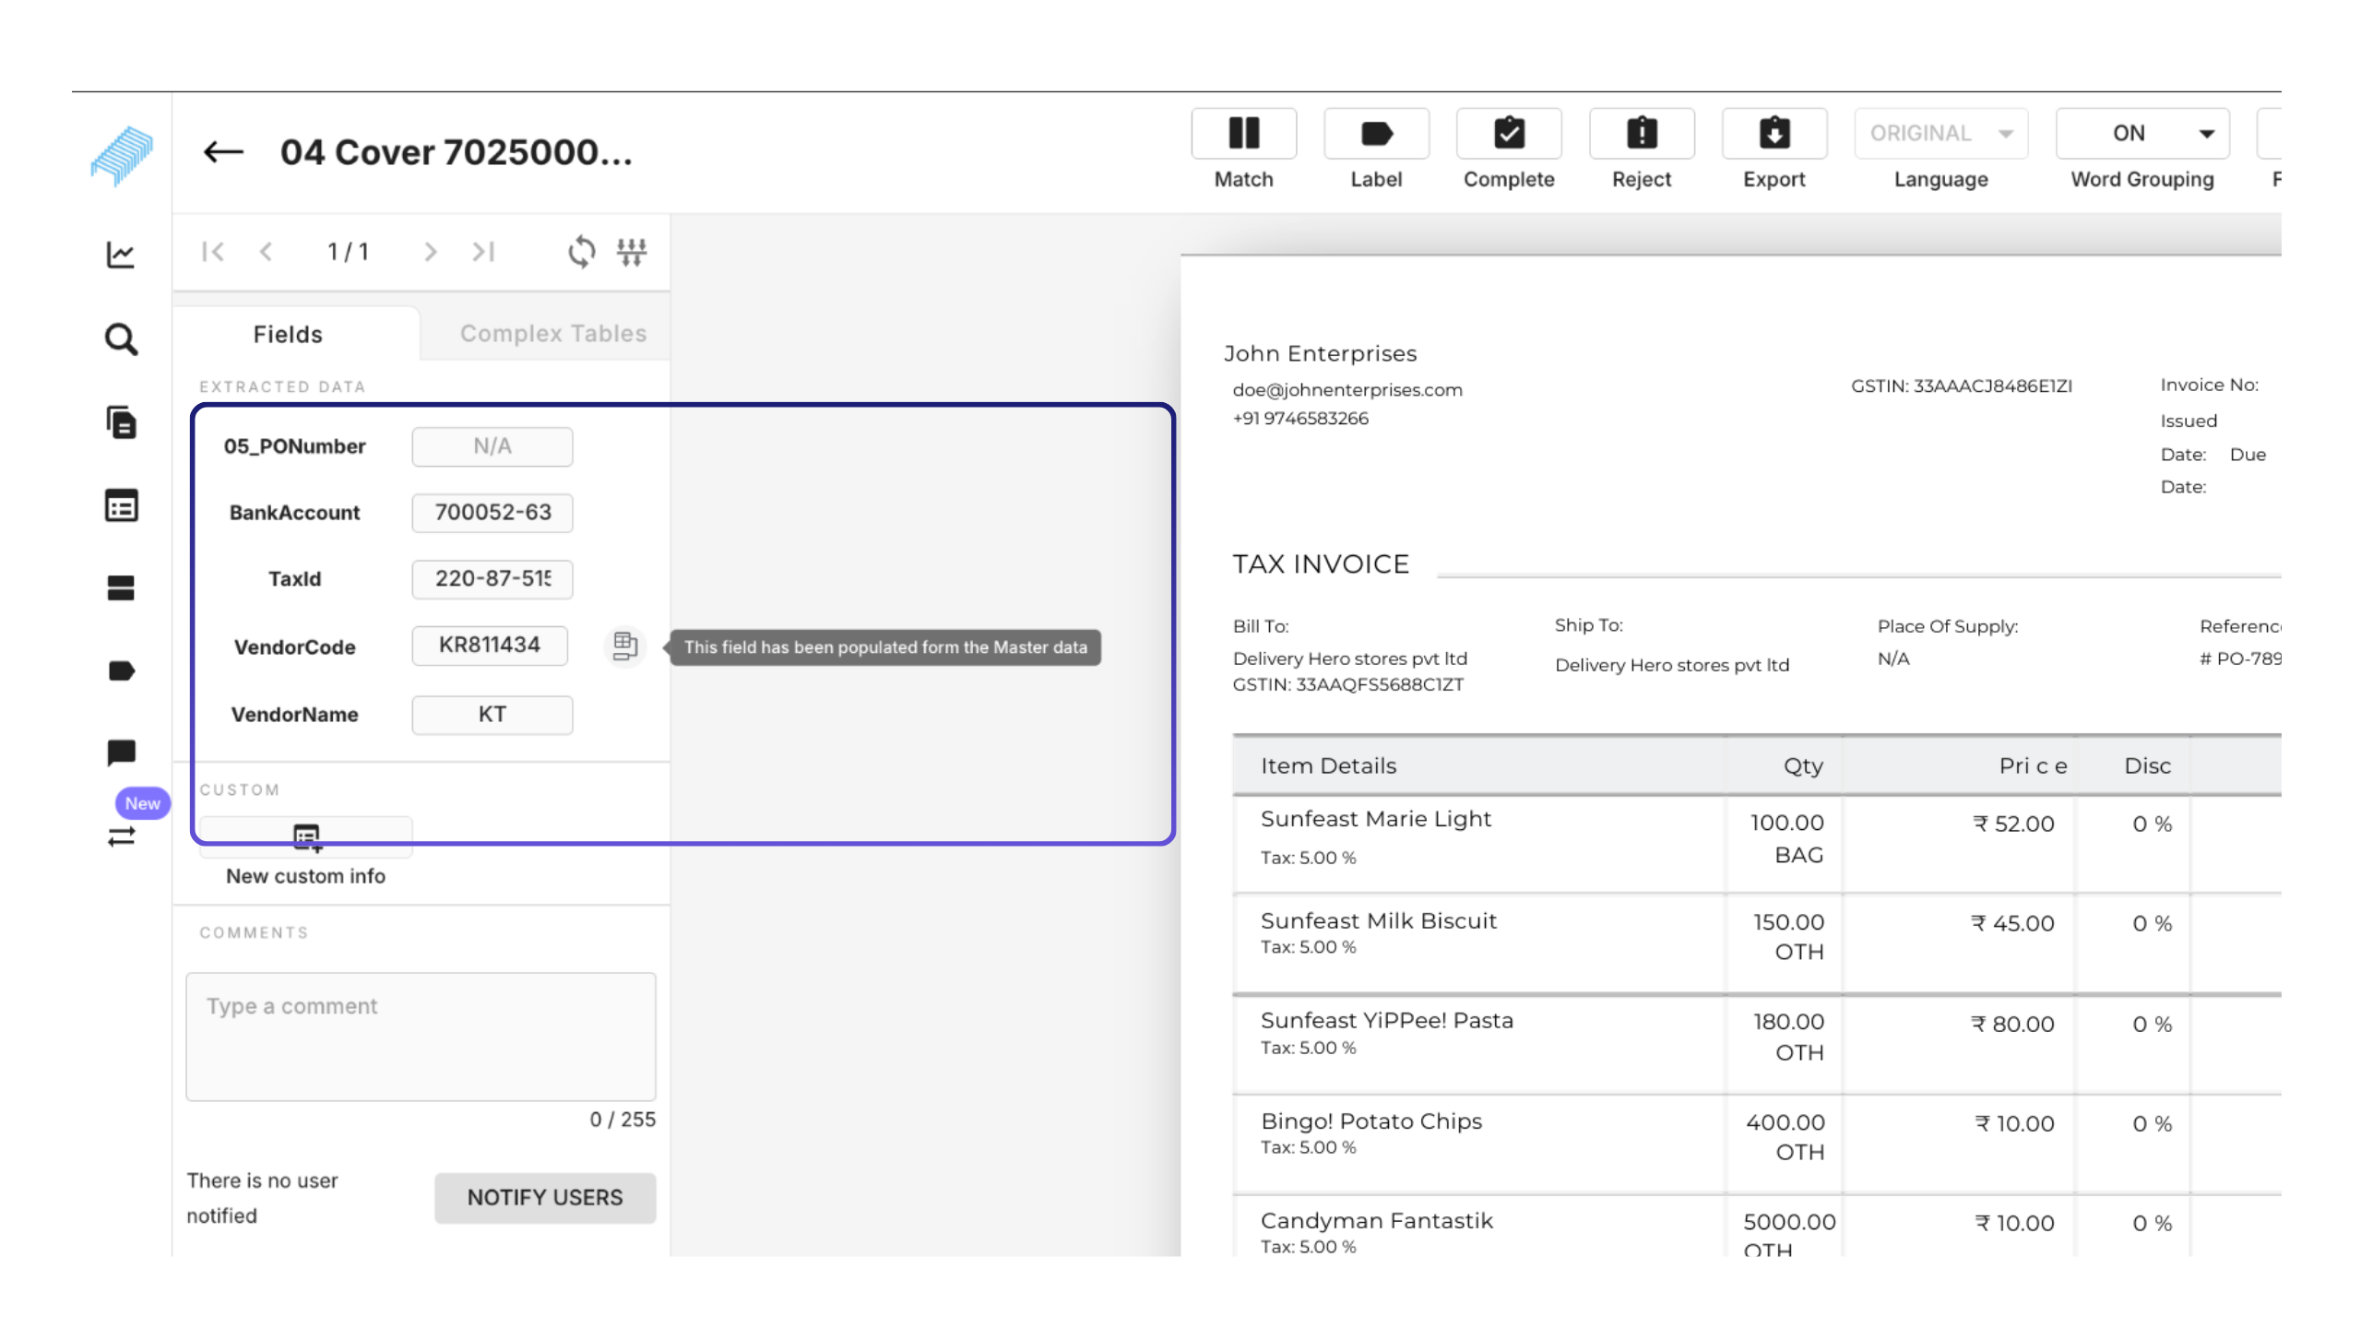Click the Match toolbar icon

[1243, 134]
